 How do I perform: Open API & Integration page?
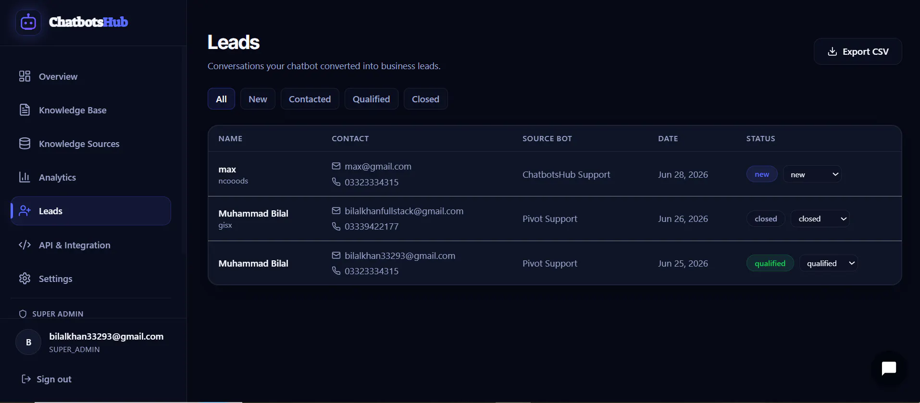pos(91,245)
